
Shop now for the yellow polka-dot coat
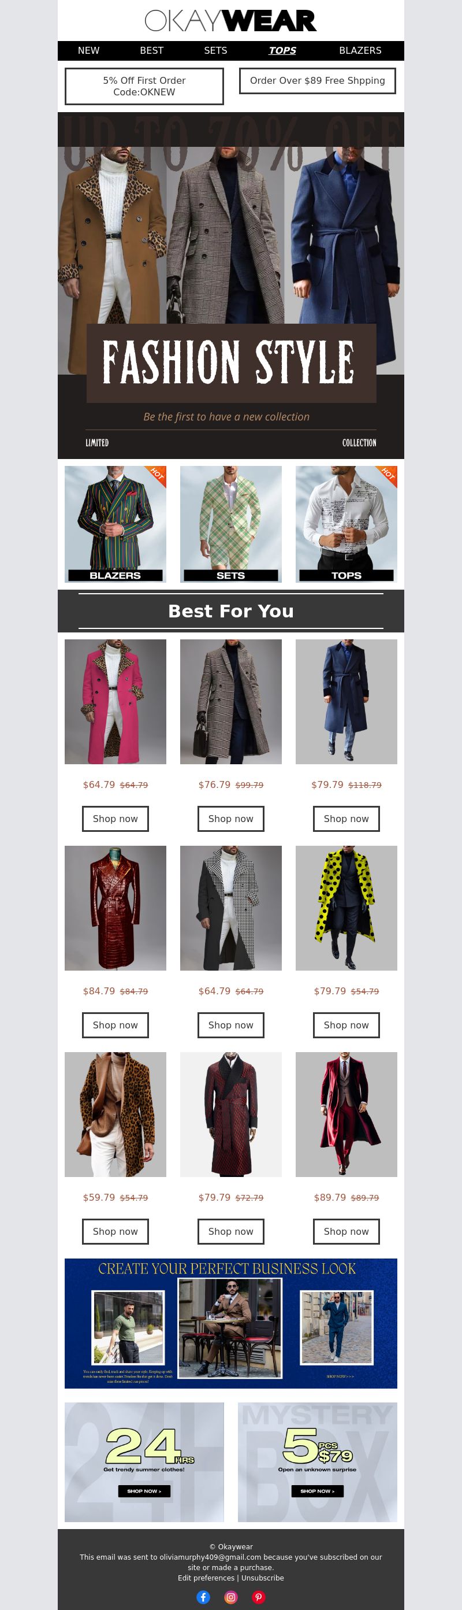click(346, 1025)
